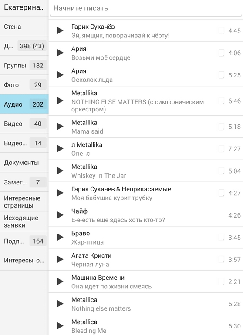243x335 pixels.
Task: Select the Аудио tab
Action: (24, 104)
